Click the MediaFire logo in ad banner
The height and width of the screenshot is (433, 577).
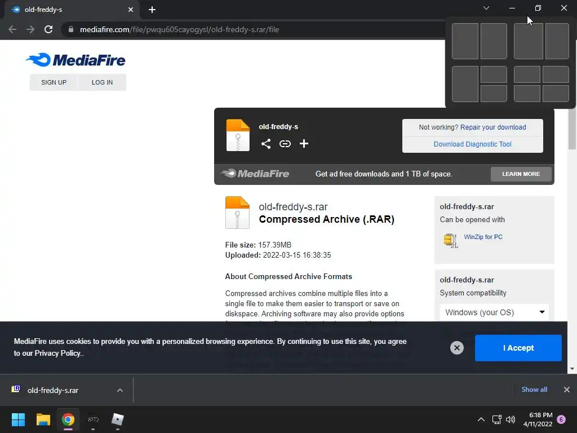tap(255, 174)
